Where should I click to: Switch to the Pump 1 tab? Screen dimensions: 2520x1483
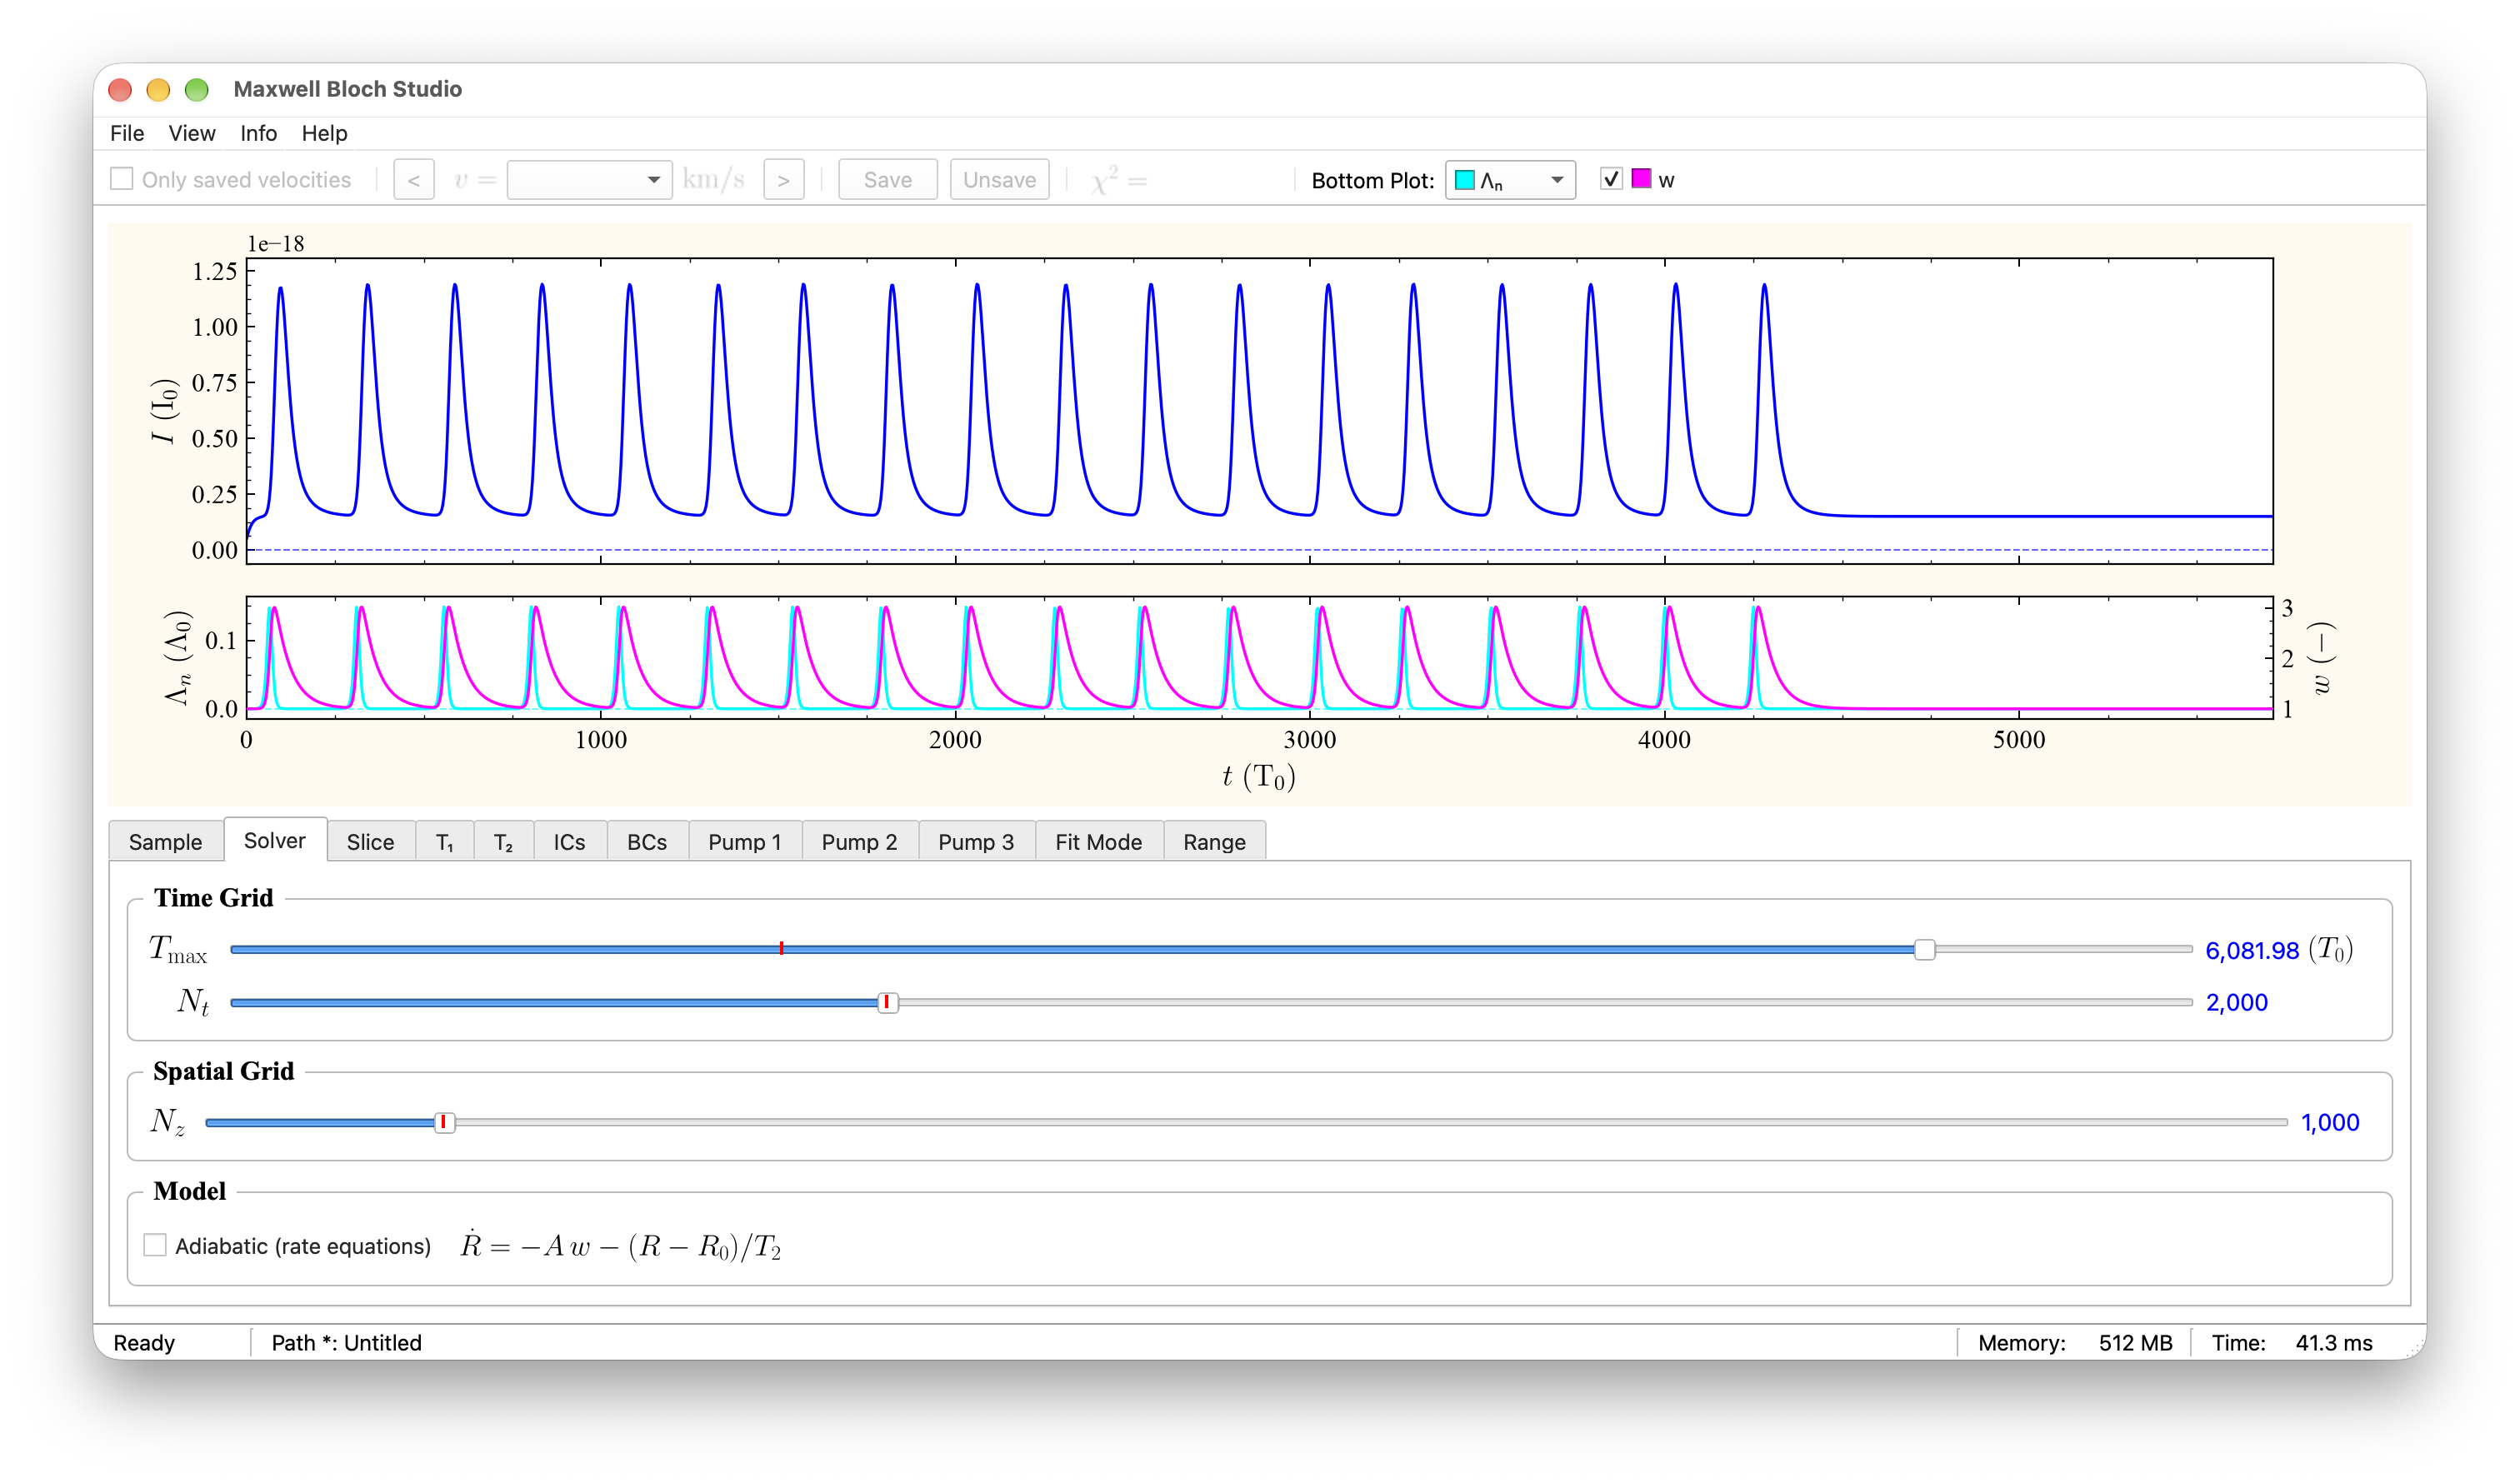pyautogui.click(x=745, y=842)
